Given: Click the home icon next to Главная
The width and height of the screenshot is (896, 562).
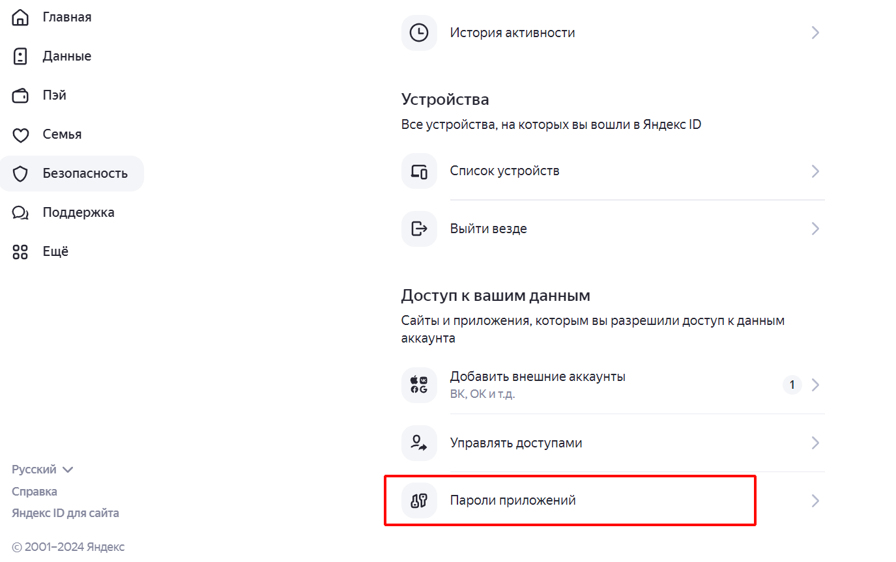Looking at the screenshot, I should click(x=21, y=17).
